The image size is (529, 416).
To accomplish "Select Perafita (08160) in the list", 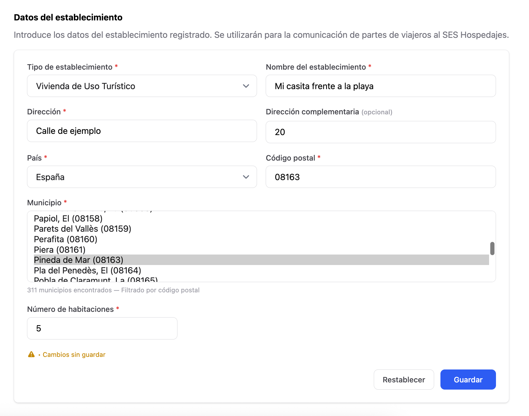I will click(261, 239).
